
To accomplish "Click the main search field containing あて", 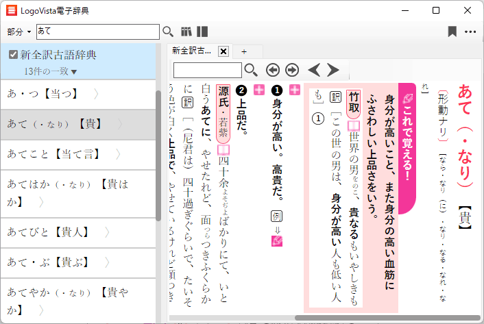I will click(98, 32).
